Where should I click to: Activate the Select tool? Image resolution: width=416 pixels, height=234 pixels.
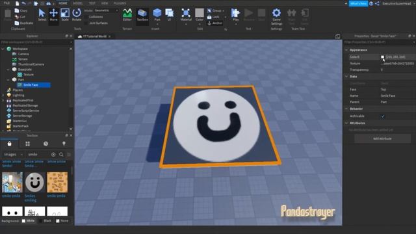coord(42,15)
